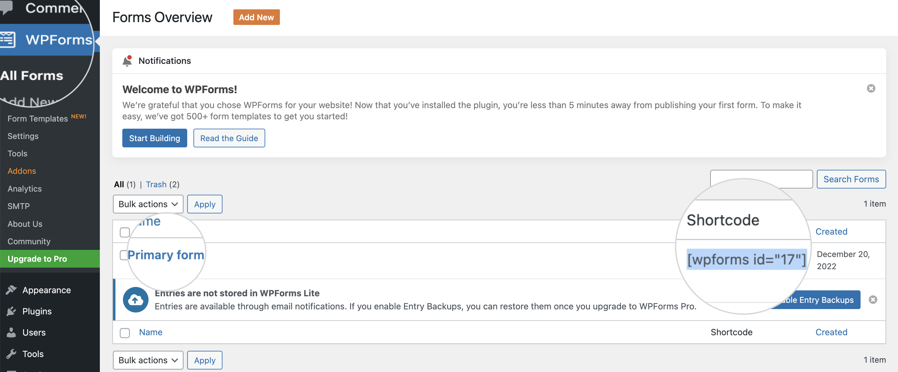
Task: Open the Primary form link
Action: 166,255
